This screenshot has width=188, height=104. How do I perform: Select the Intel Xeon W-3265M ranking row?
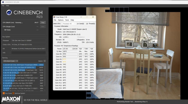(x=23, y=67)
